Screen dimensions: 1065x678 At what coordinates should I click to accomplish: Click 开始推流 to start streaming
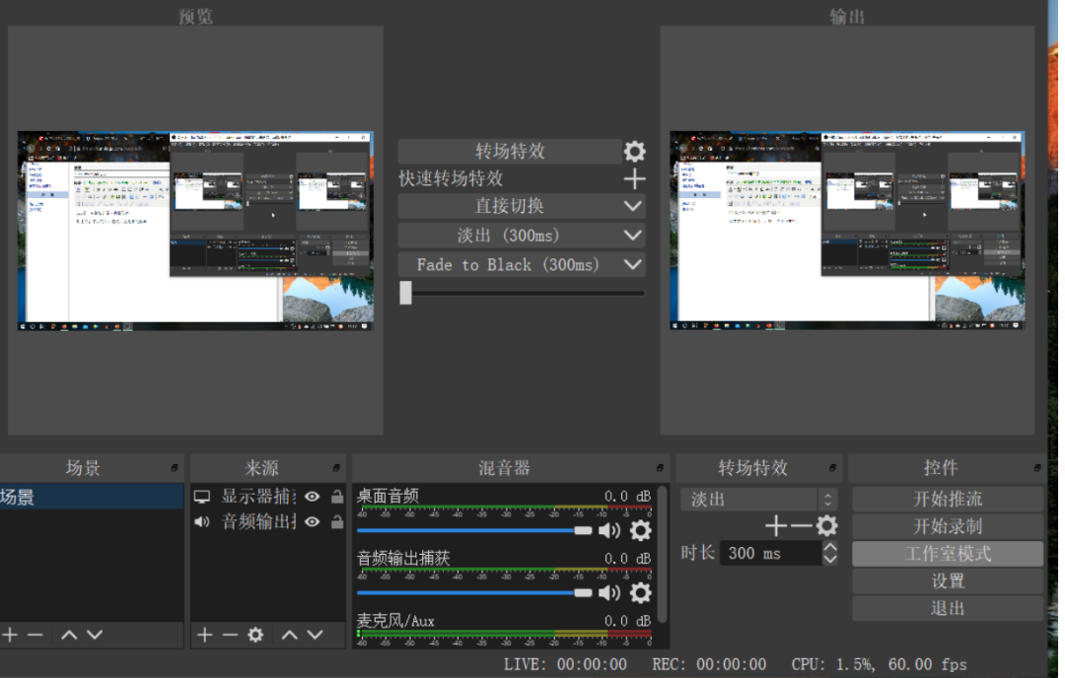tap(948, 499)
